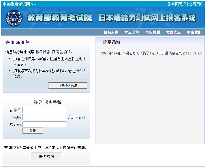
Task: Open the 中国教育考试网 link
Action: click(x=16, y=4)
